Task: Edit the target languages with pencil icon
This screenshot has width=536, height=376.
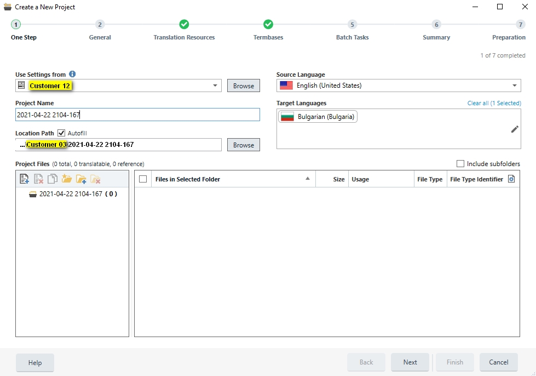Action: 514,129
